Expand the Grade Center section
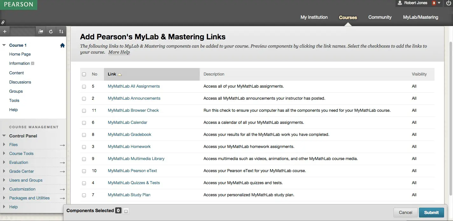 click(4, 171)
